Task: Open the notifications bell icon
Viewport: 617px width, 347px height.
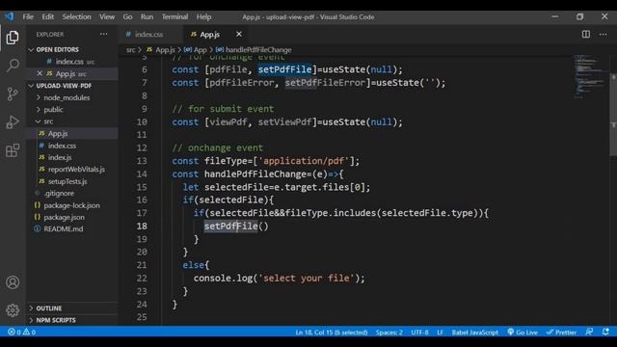Action: point(605,332)
